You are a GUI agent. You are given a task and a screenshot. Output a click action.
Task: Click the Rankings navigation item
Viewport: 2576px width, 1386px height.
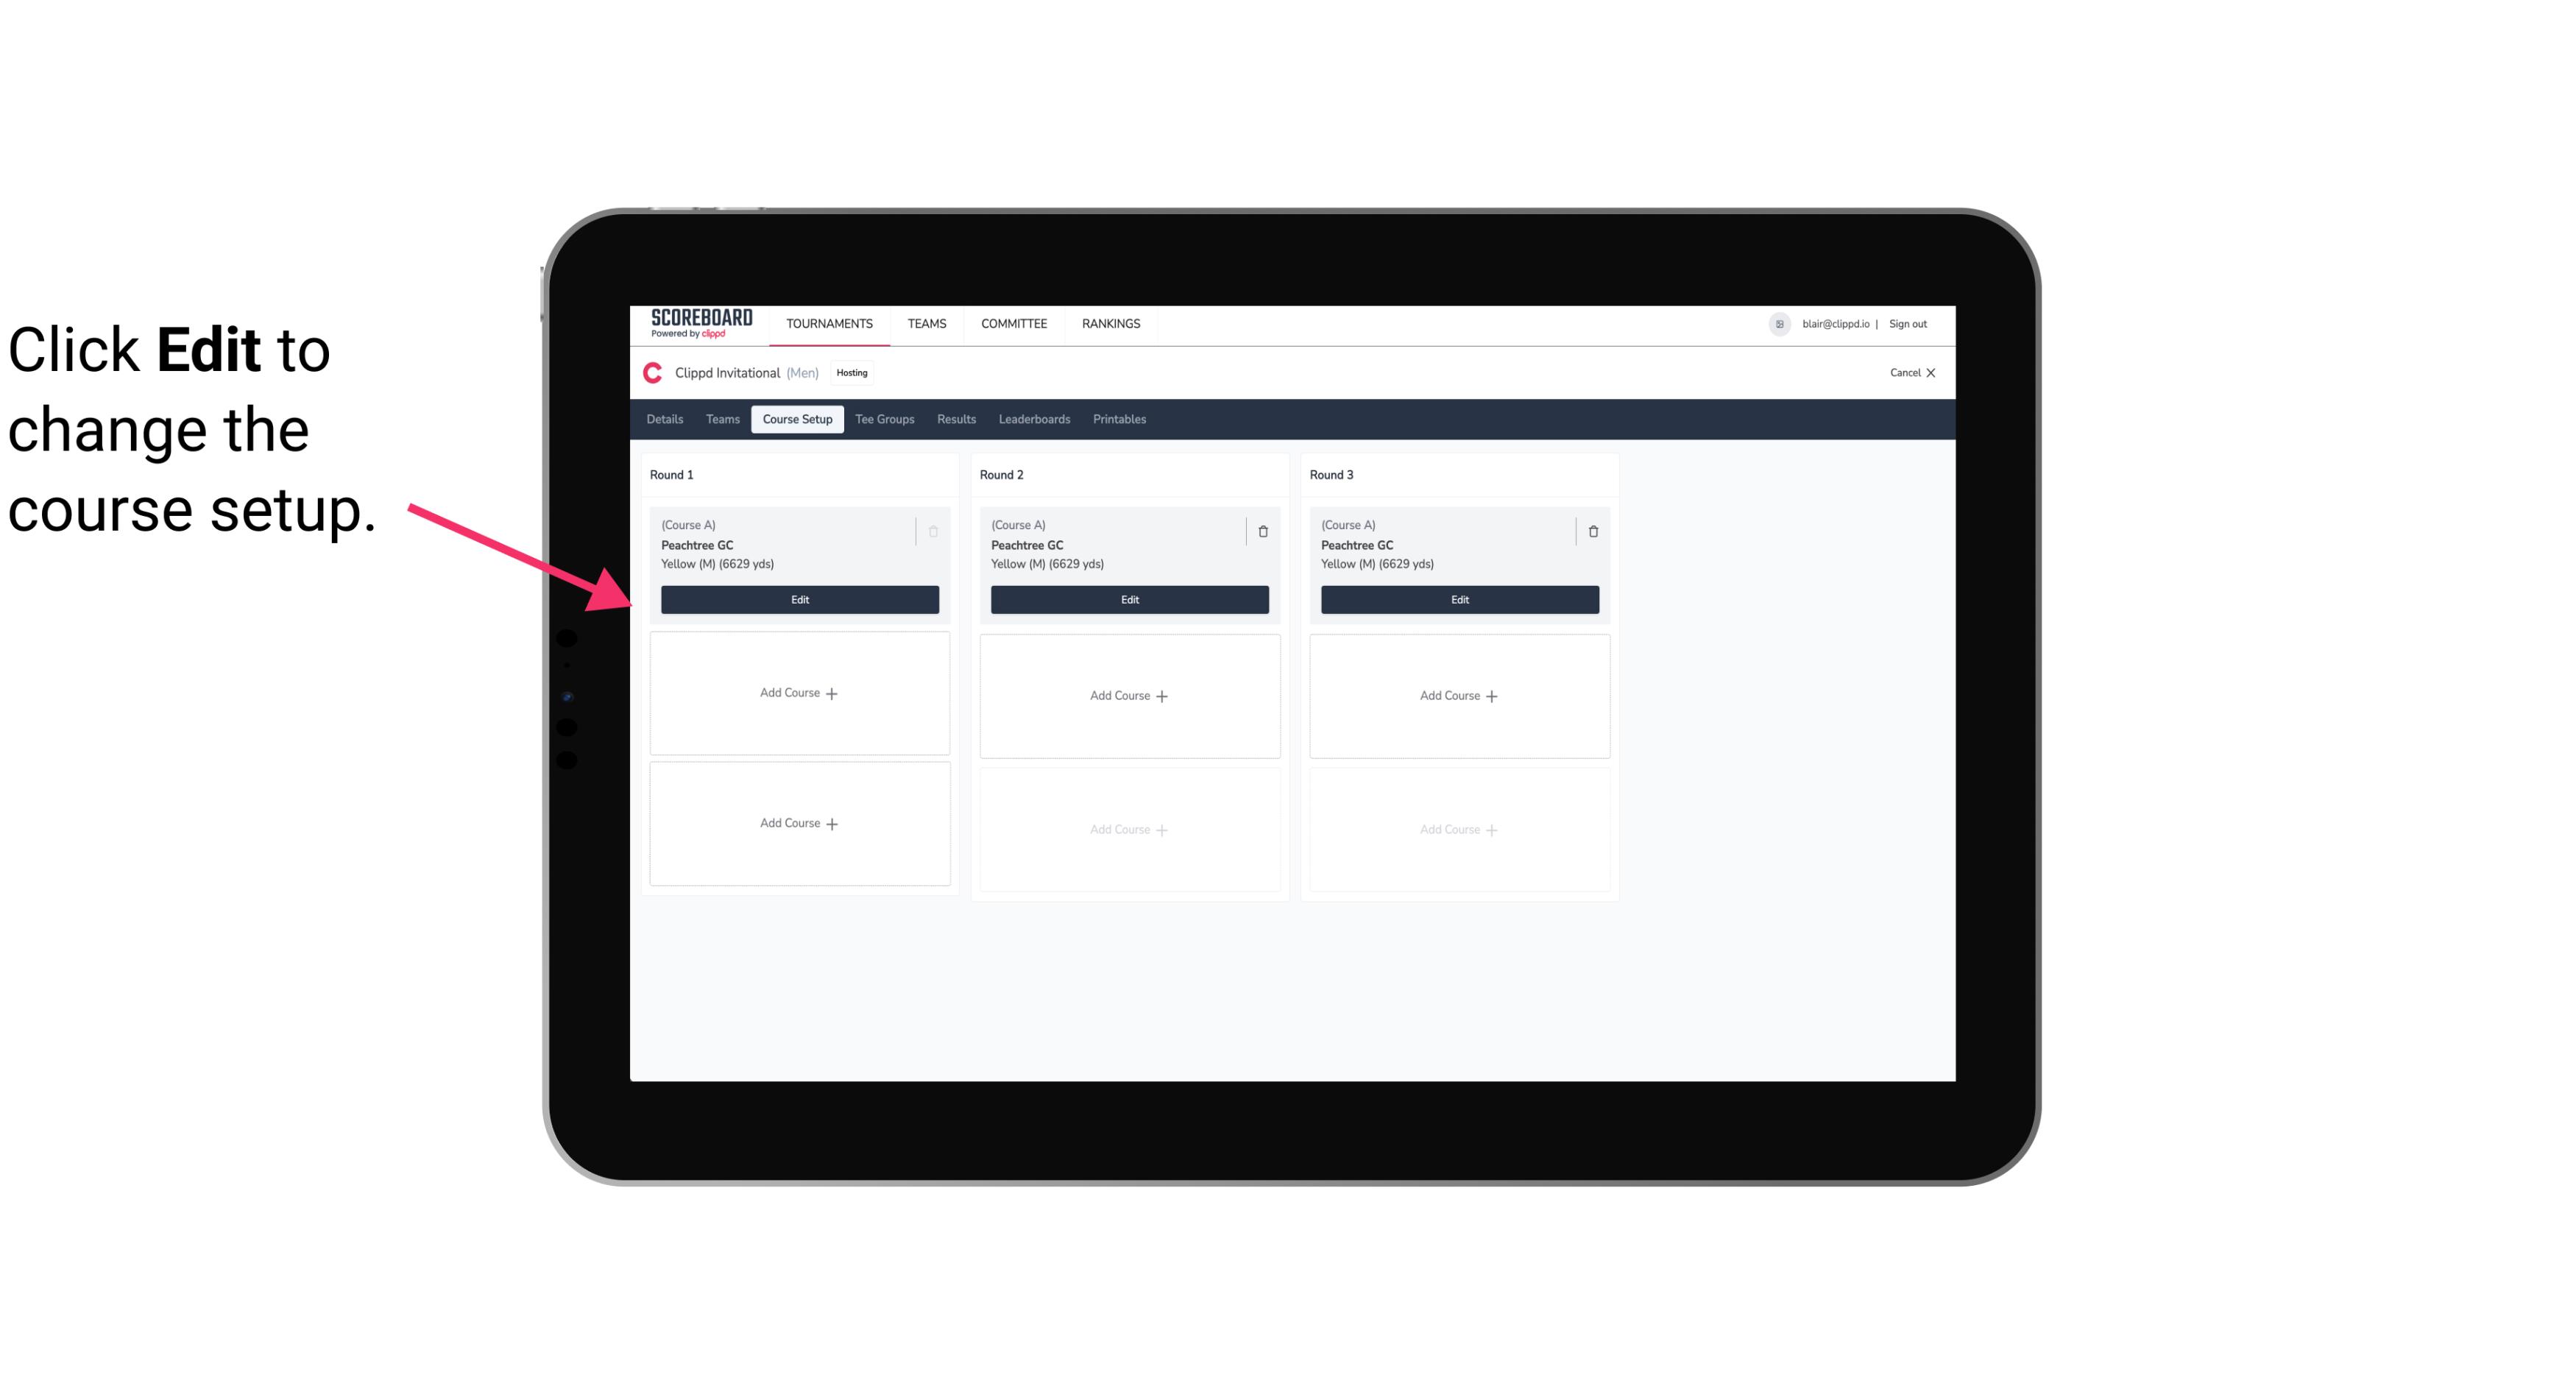pyautogui.click(x=1112, y=322)
